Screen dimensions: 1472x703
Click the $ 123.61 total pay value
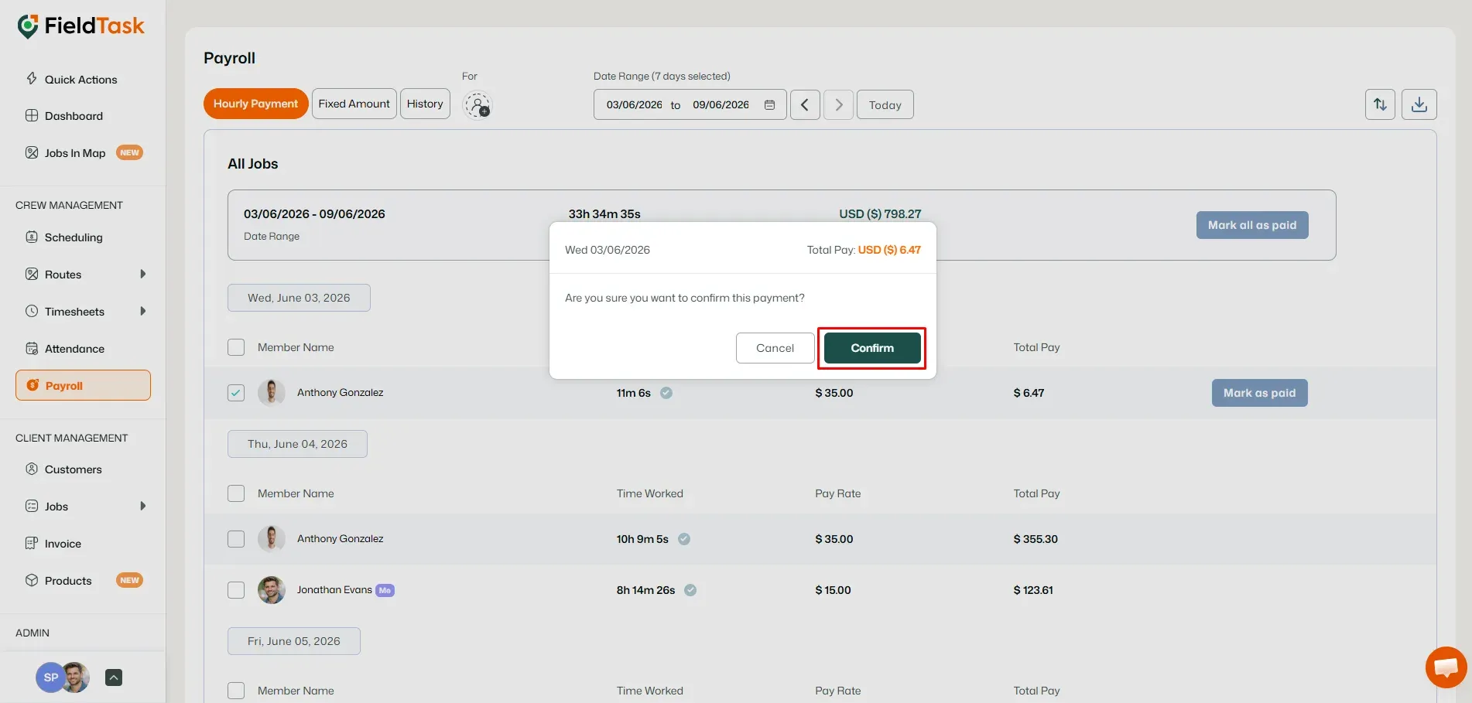point(1033,590)
